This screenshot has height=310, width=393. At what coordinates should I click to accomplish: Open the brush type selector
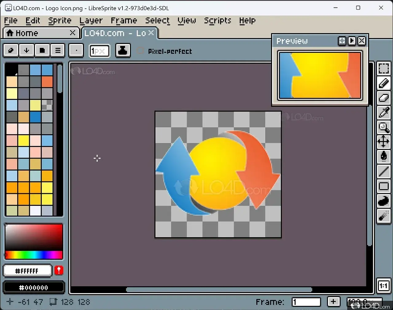pyautogui.click(x=76, y=50)
